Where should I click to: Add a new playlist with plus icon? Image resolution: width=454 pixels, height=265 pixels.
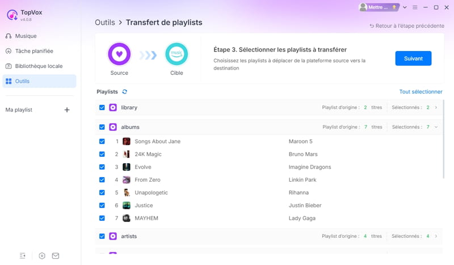coord(67,110)
